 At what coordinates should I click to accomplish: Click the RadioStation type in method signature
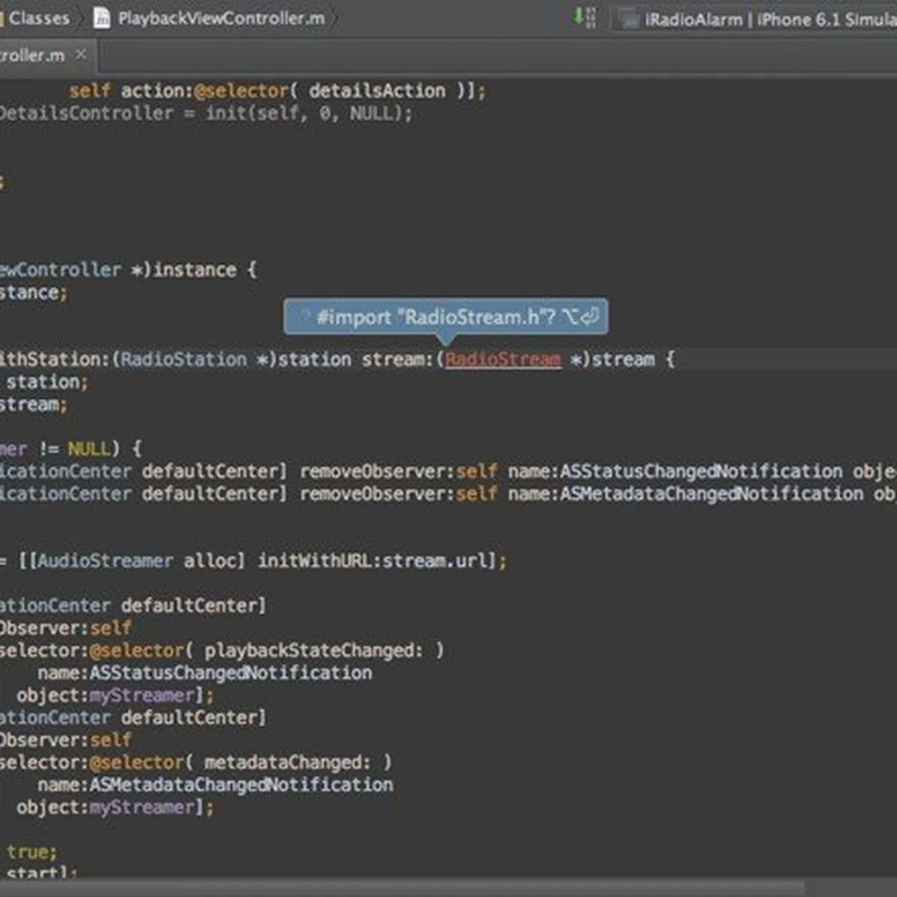point(183,360)
